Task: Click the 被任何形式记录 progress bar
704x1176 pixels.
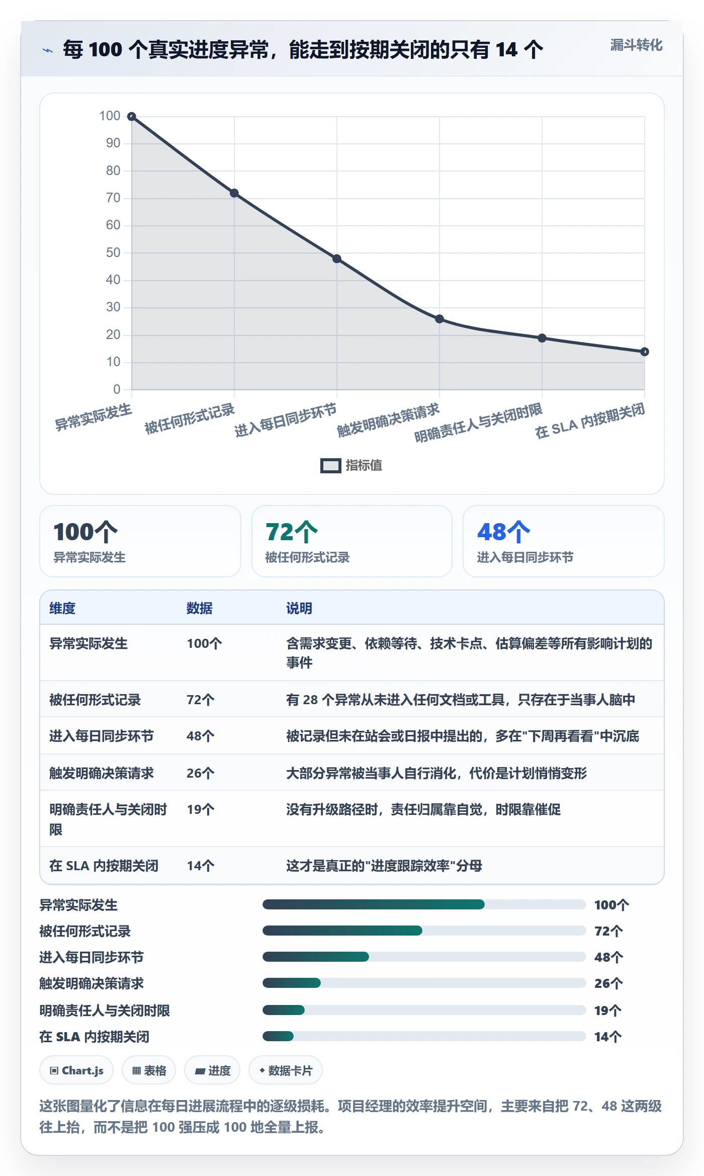Action: [x=424, y=931]
